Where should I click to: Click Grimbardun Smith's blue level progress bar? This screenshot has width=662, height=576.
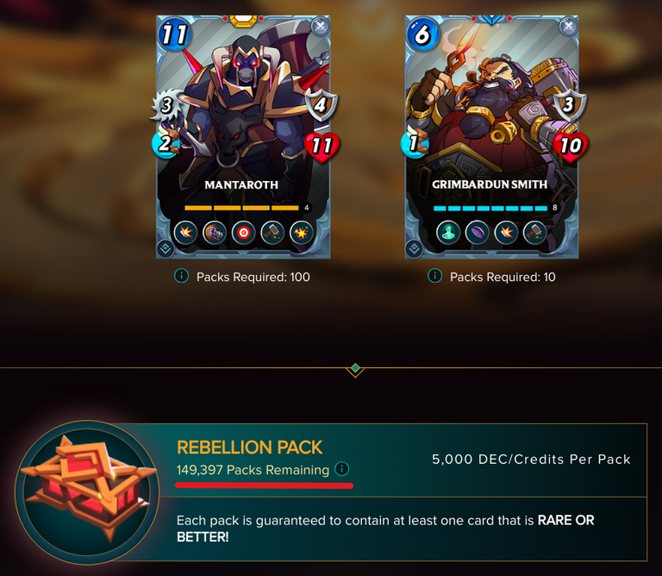pyautogui.click(x=490, y=208)
